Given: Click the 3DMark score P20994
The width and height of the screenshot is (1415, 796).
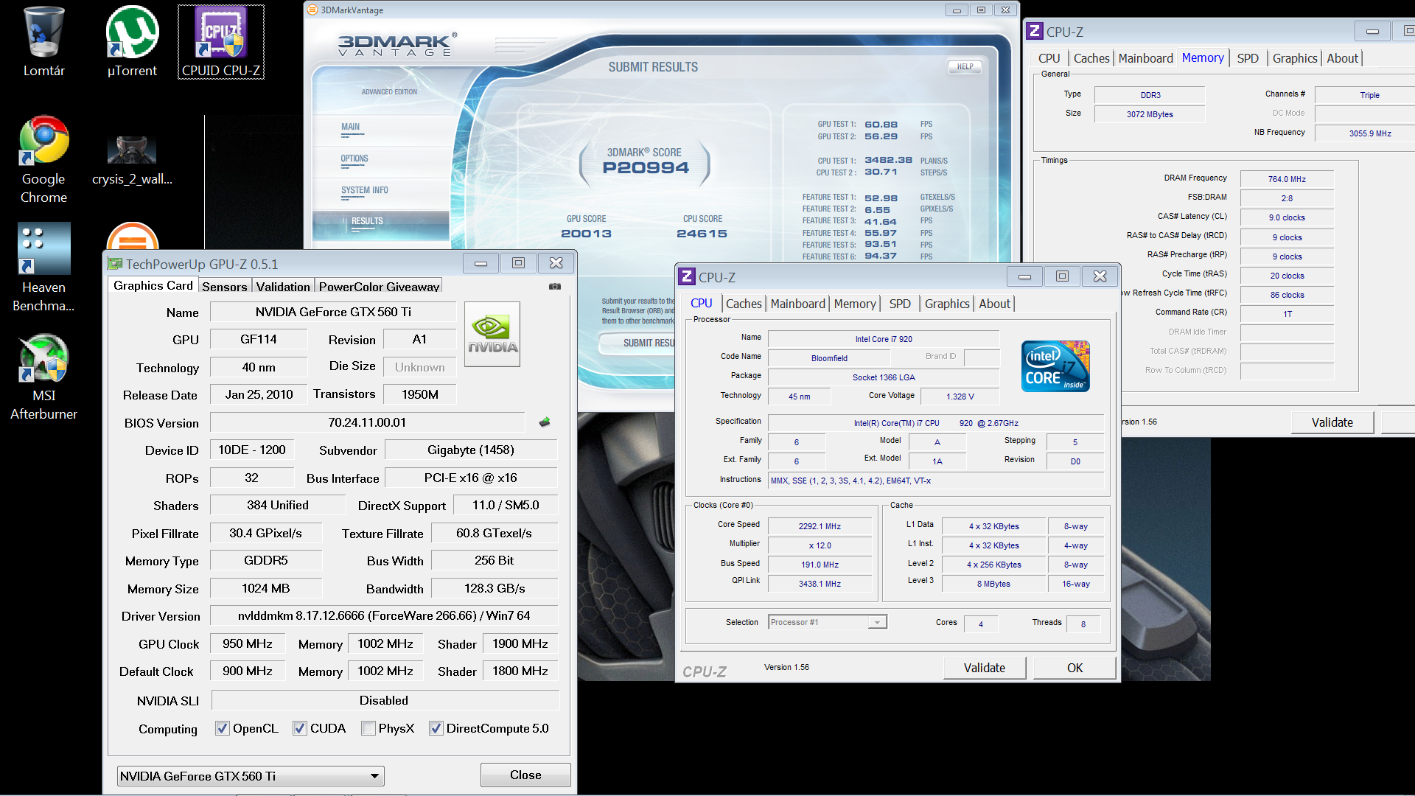Looking at the screenshot, I should click(646, 167).
